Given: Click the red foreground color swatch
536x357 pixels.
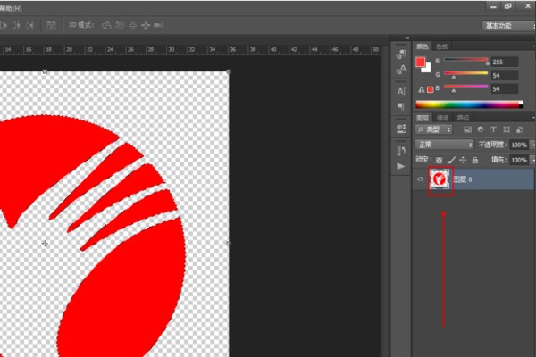Looking at the screenshot, I should click(420, 61).
